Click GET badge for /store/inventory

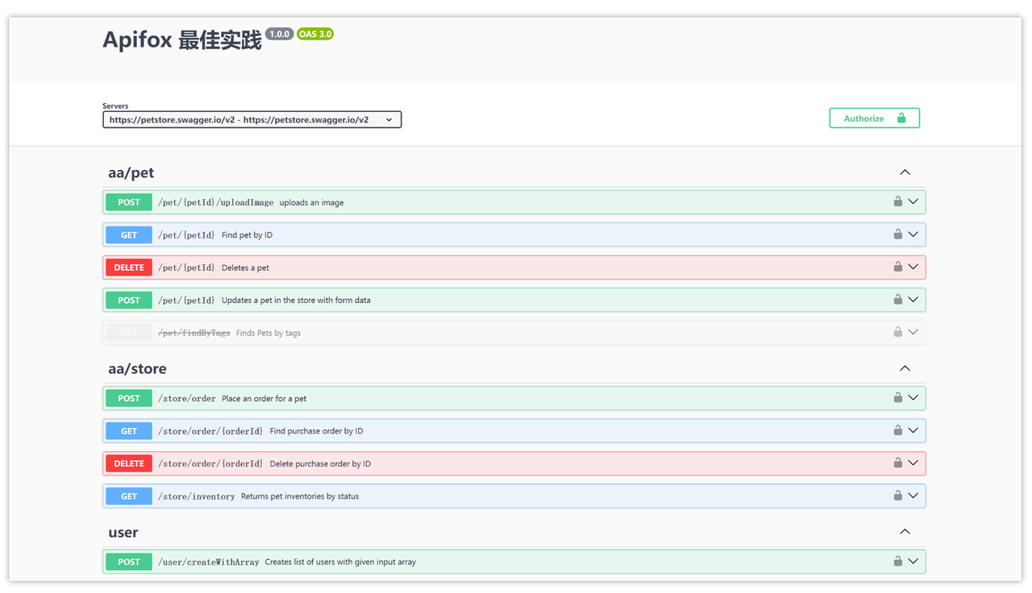129,496
